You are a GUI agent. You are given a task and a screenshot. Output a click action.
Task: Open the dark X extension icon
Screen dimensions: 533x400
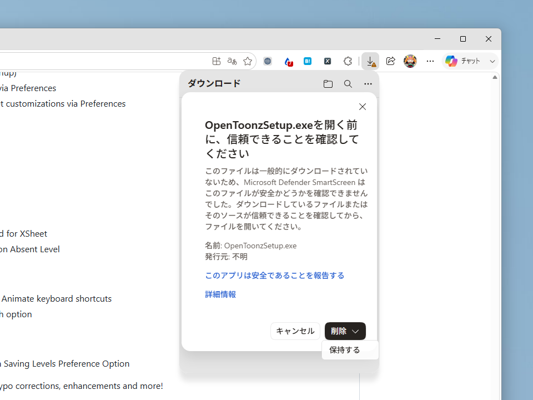328,61
